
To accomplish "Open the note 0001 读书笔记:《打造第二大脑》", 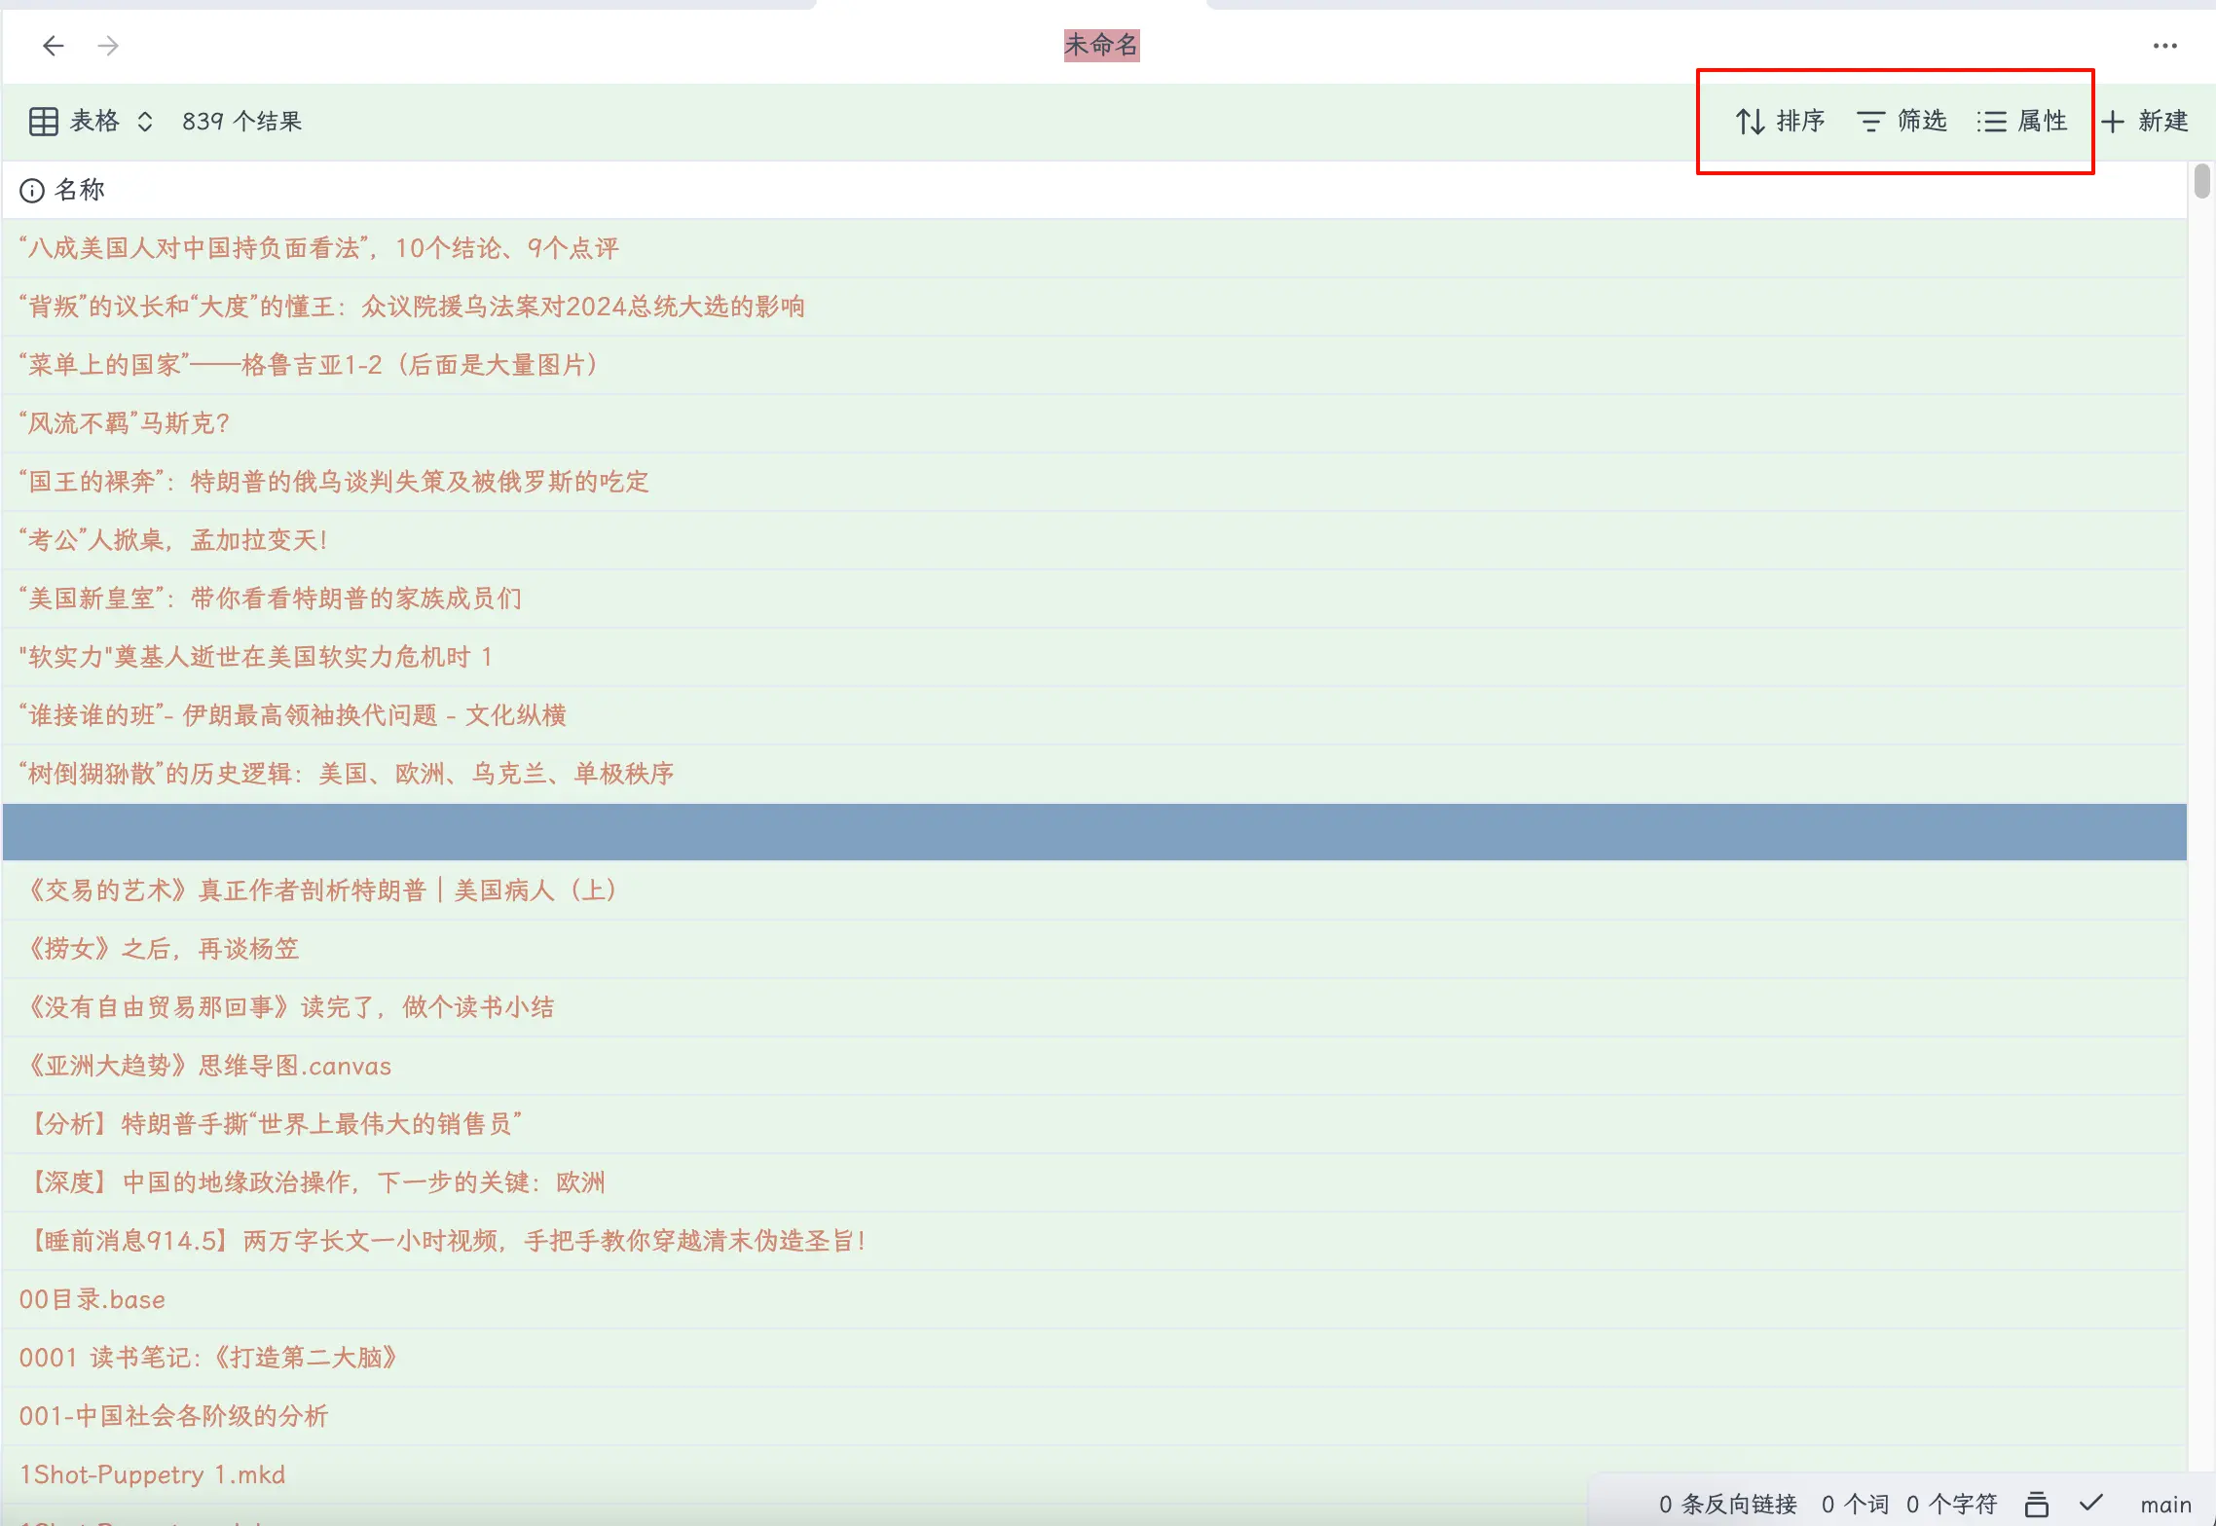I will point(210,1357).
